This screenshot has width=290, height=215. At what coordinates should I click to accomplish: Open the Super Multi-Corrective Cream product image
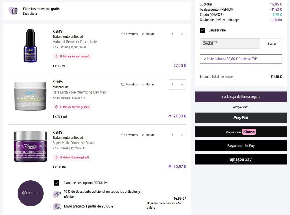(x=30, y=146)
